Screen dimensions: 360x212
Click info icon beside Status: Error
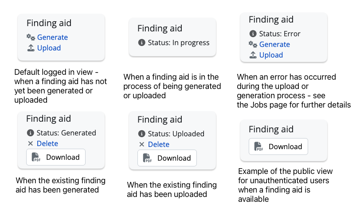pyautogui.click(x=253, y=34)
